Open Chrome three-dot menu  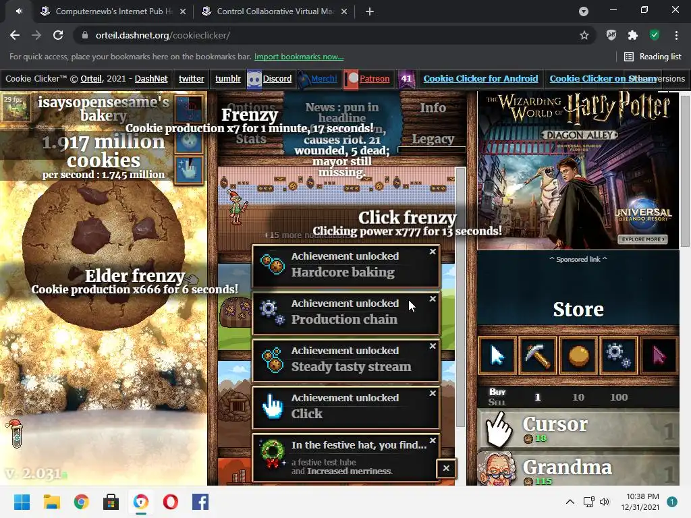pyautogui.click(x=676, y=35)
